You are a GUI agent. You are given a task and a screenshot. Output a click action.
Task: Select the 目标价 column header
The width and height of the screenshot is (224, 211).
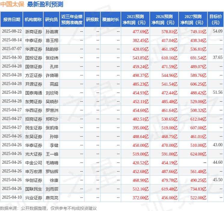215,20
